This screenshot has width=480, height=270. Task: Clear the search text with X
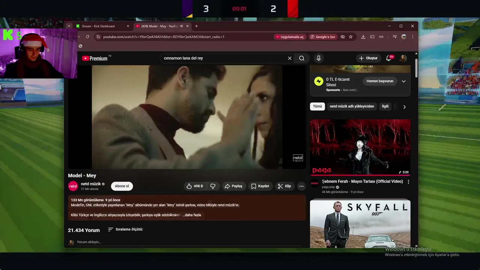click(289, 58)
